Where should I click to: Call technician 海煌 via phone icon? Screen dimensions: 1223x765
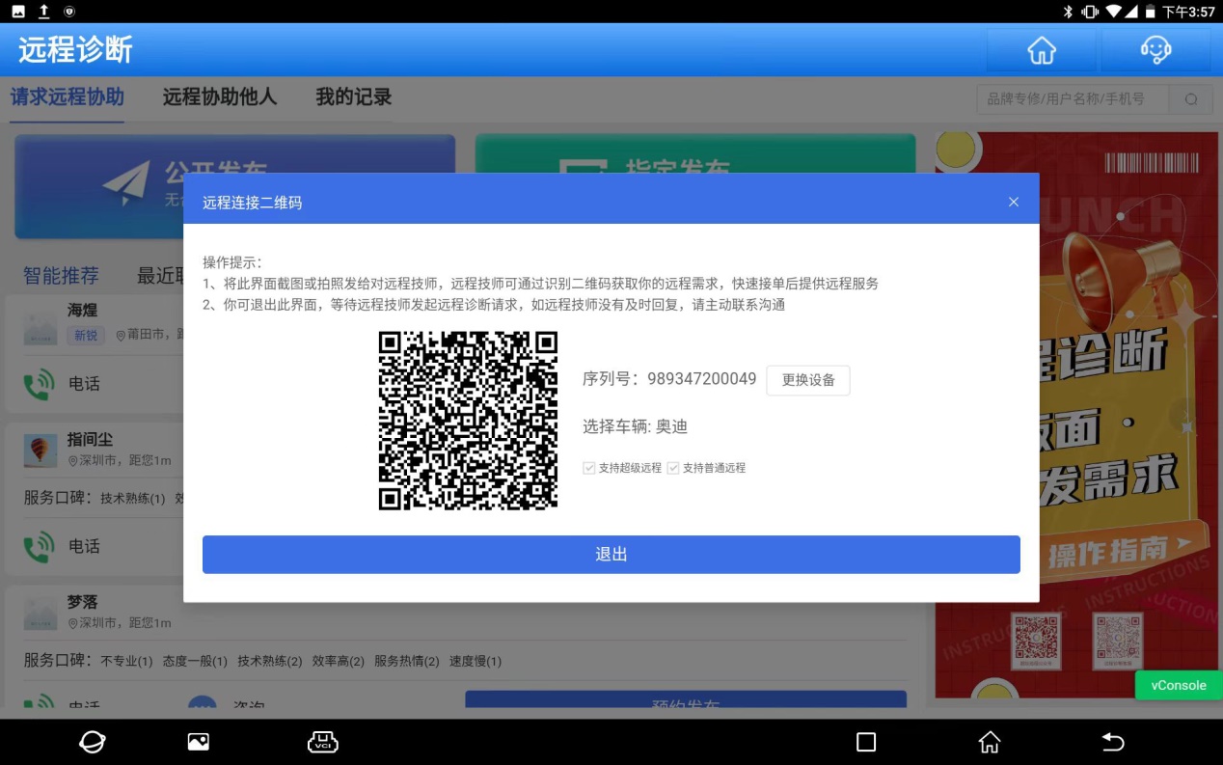39,384
